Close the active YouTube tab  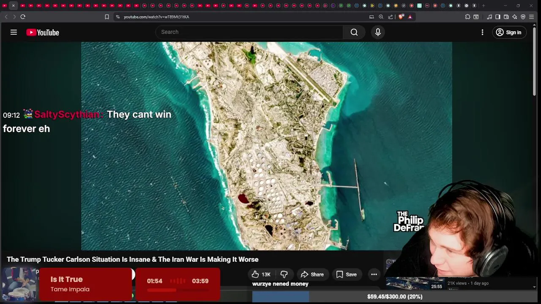point(13,5)
